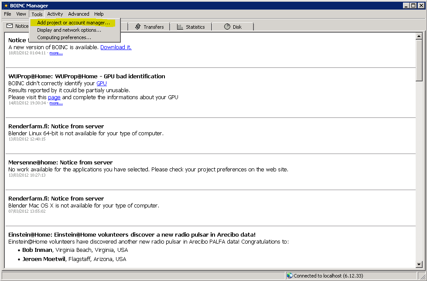Click the scrollbar down arrow
The height and width of the screenshot is (281, 427).
(419, 264)
